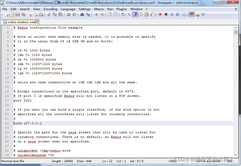241x166 pixels.
Task: Click the vertical scrollbar thumb
Action: [235, 32]
